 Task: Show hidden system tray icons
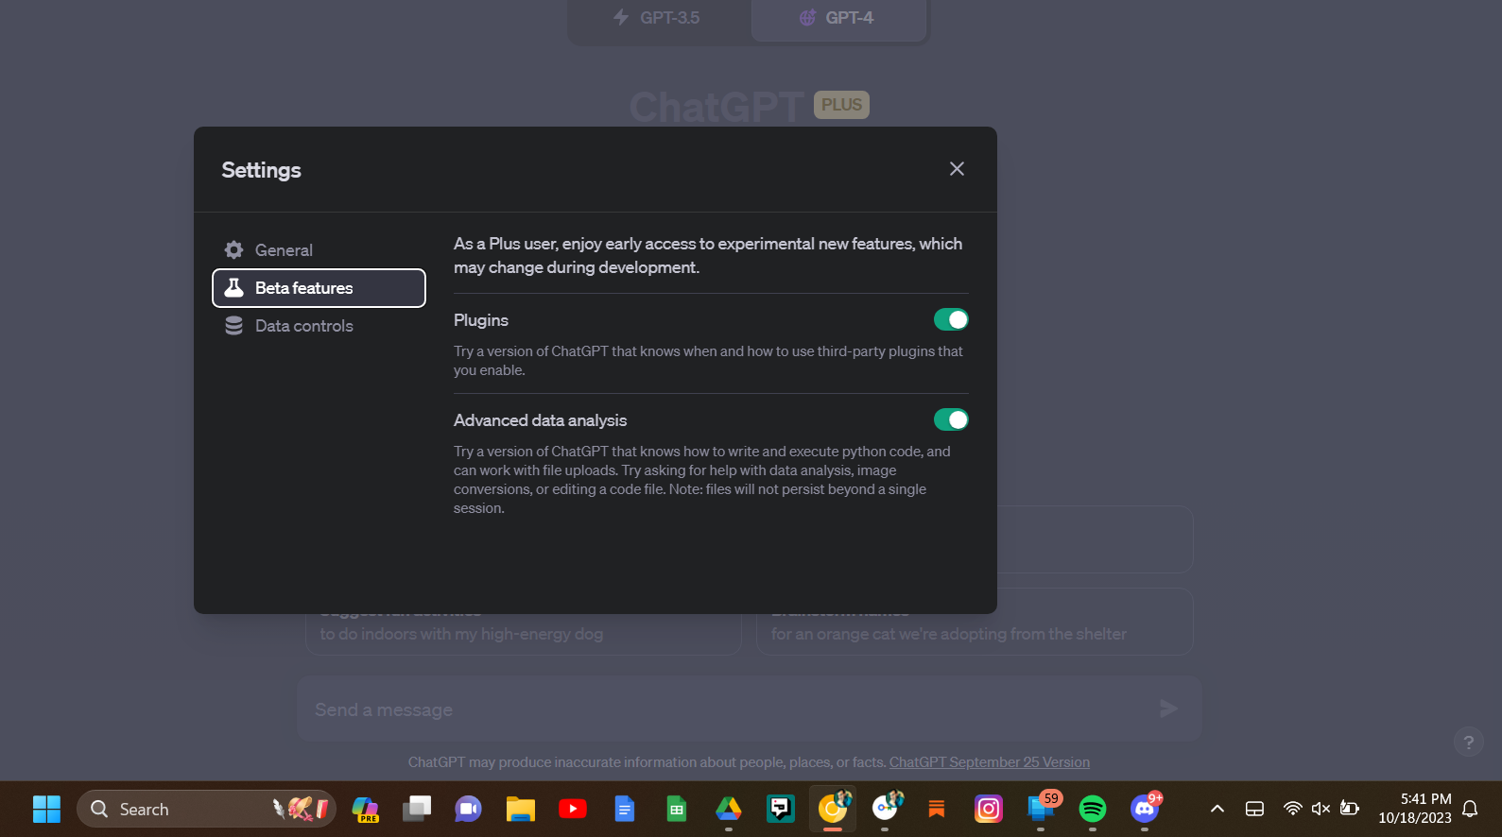tap(1217, 809)
